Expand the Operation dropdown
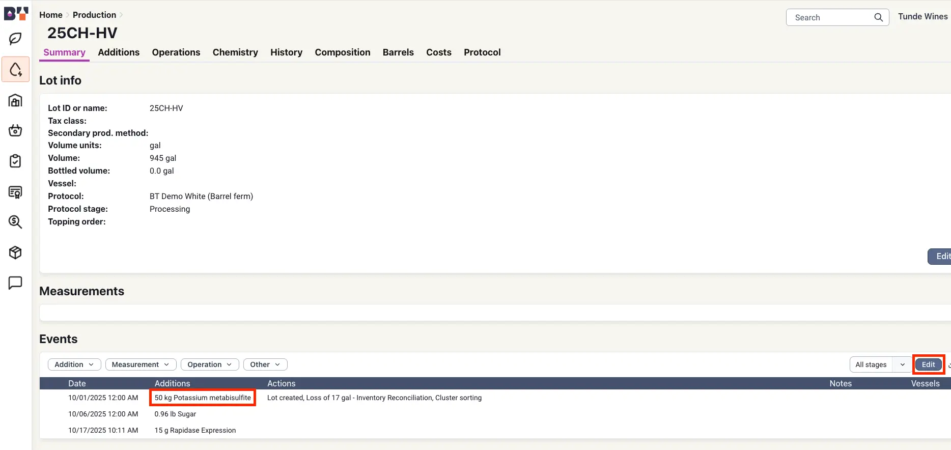This screenshot has height=450, width=951. (x=210, y=364)
